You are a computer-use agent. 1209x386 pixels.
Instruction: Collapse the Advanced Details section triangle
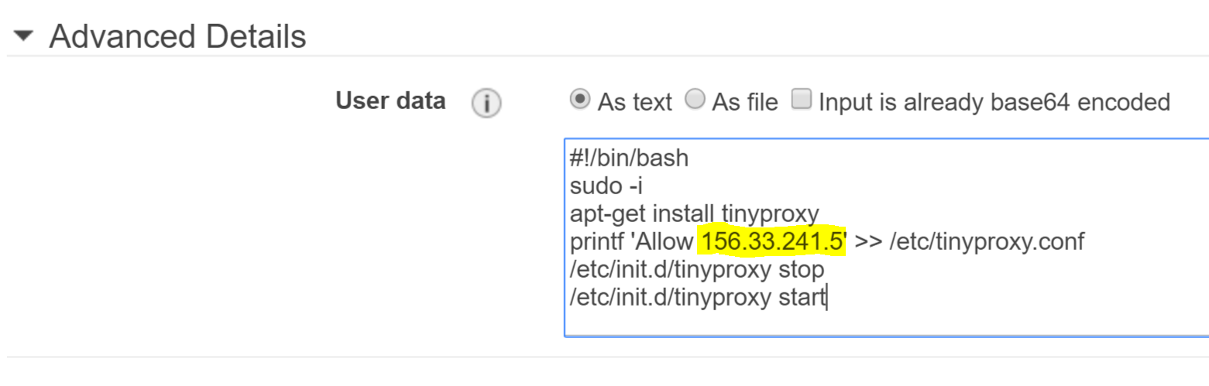(x=24, y=36)
